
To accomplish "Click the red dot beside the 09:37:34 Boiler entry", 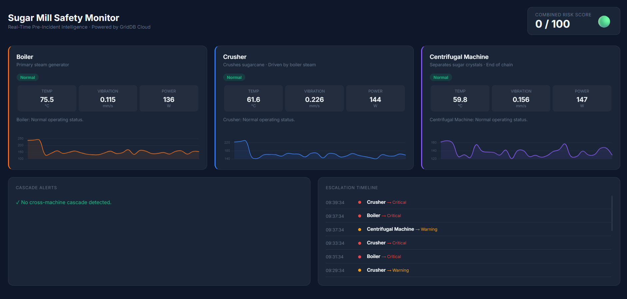I will coord(359,216).
